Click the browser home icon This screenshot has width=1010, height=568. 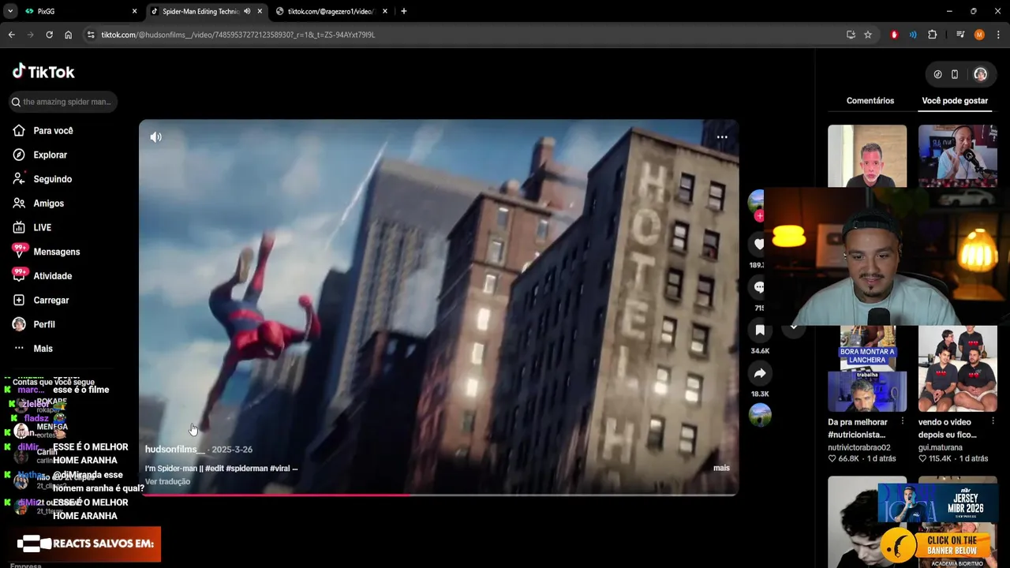68,35
